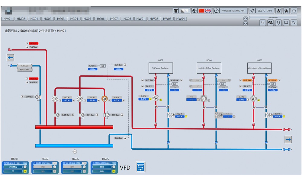Image resolution: width=302 pixels, height=181 pixels.
Task: Switch language using the UK flag
Action: pyautogui.click(x=208, y=11)
